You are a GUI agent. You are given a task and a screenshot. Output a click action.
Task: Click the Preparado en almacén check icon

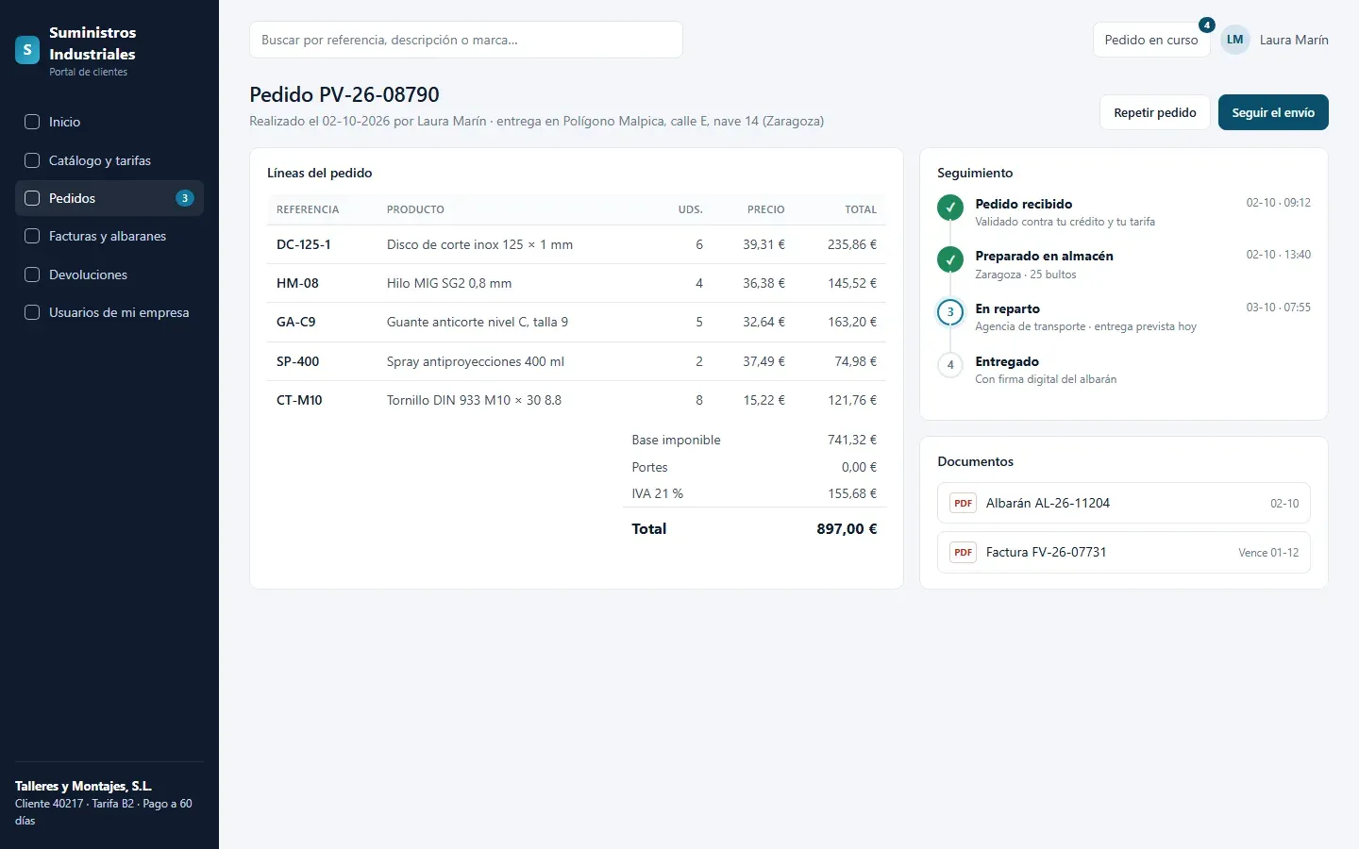tap(950, 258)
